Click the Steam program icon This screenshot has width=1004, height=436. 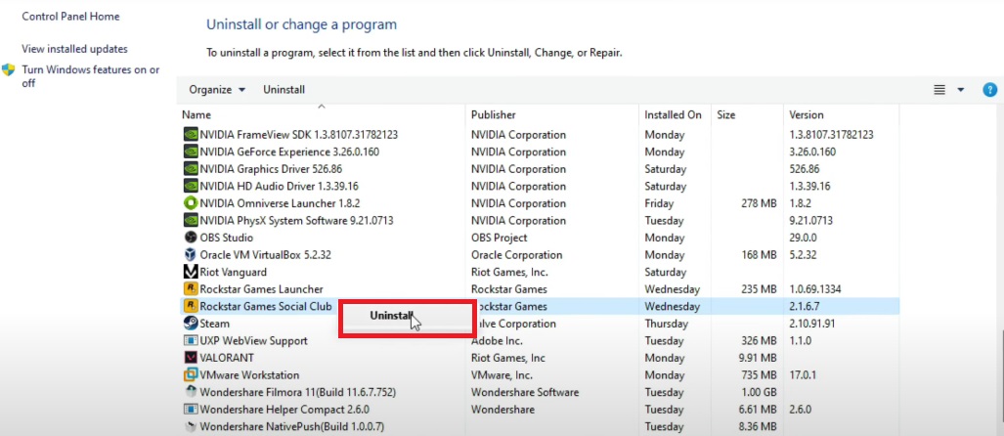tap(191, 324)
